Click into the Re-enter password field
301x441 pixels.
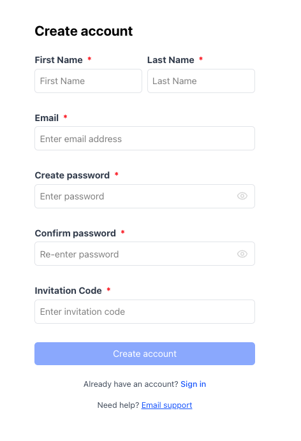click(145, 254)
